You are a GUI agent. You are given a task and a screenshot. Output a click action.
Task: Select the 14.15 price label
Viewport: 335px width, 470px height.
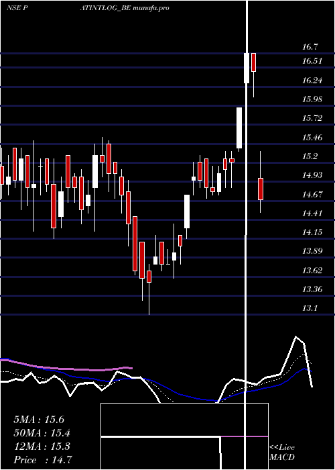pyautogui.click(x=312, y=232)
